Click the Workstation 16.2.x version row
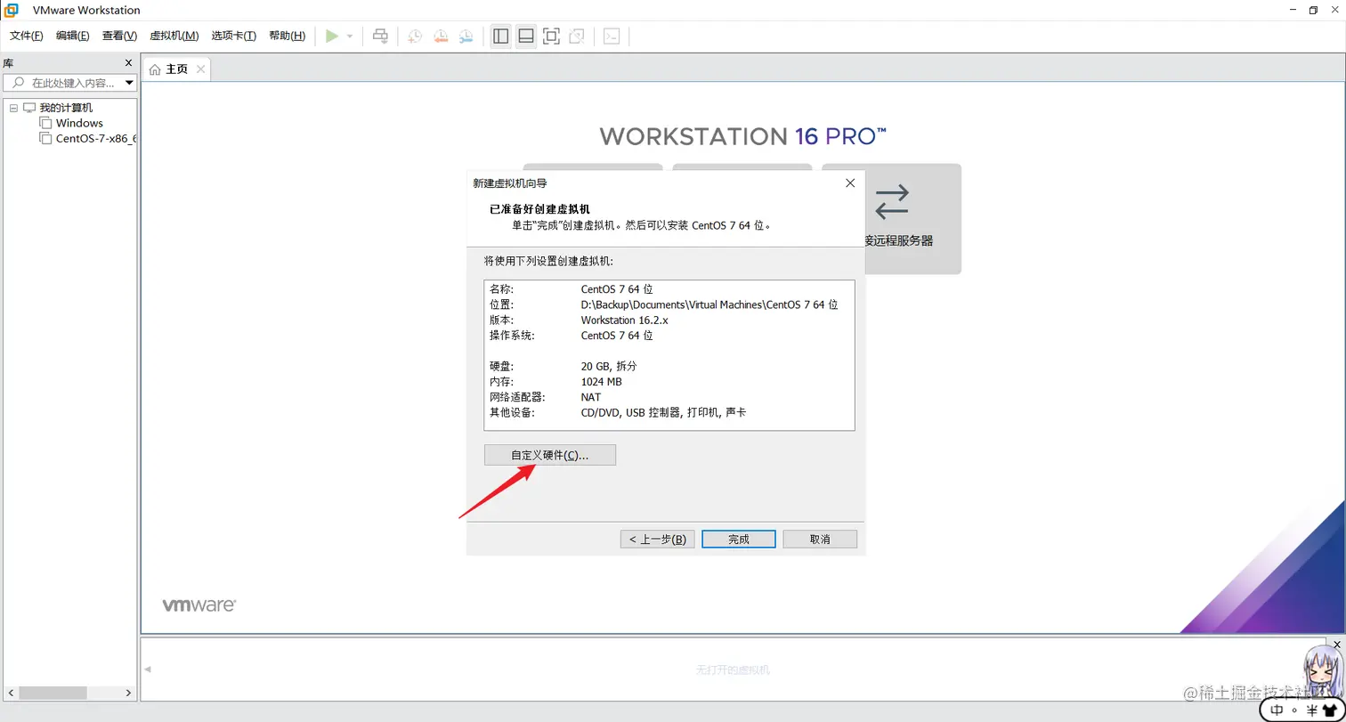The image size is (1346, 722). 669,320
